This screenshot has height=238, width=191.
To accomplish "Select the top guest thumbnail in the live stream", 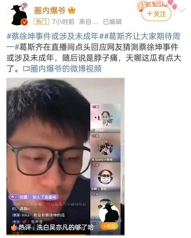I will [106, 118].
